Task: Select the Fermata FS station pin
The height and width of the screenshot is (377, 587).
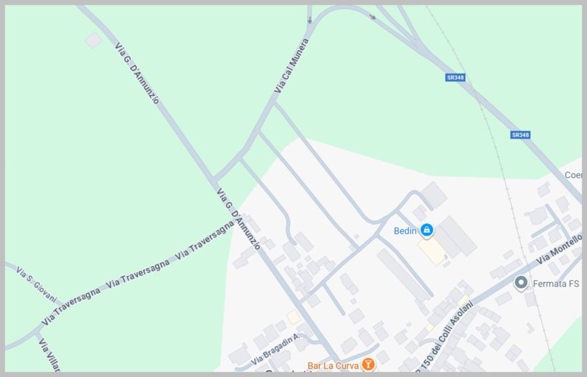Action: pos(521,283)
